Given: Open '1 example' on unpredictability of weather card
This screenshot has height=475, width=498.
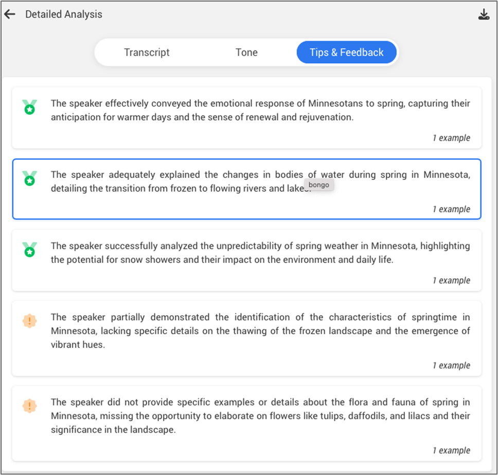Looking at the screenshot, I should coord(451,281).
